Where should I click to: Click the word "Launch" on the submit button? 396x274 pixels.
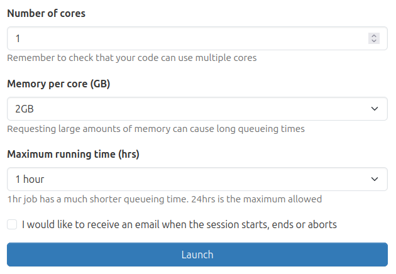(197, 255)
